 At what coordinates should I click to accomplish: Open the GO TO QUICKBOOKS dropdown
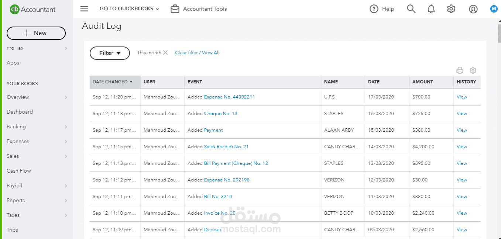[x=129, y=9]
